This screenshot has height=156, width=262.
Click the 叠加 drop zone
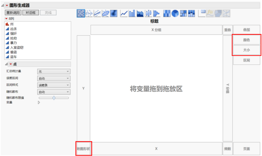pyautogui.click(x=247, y=30)
